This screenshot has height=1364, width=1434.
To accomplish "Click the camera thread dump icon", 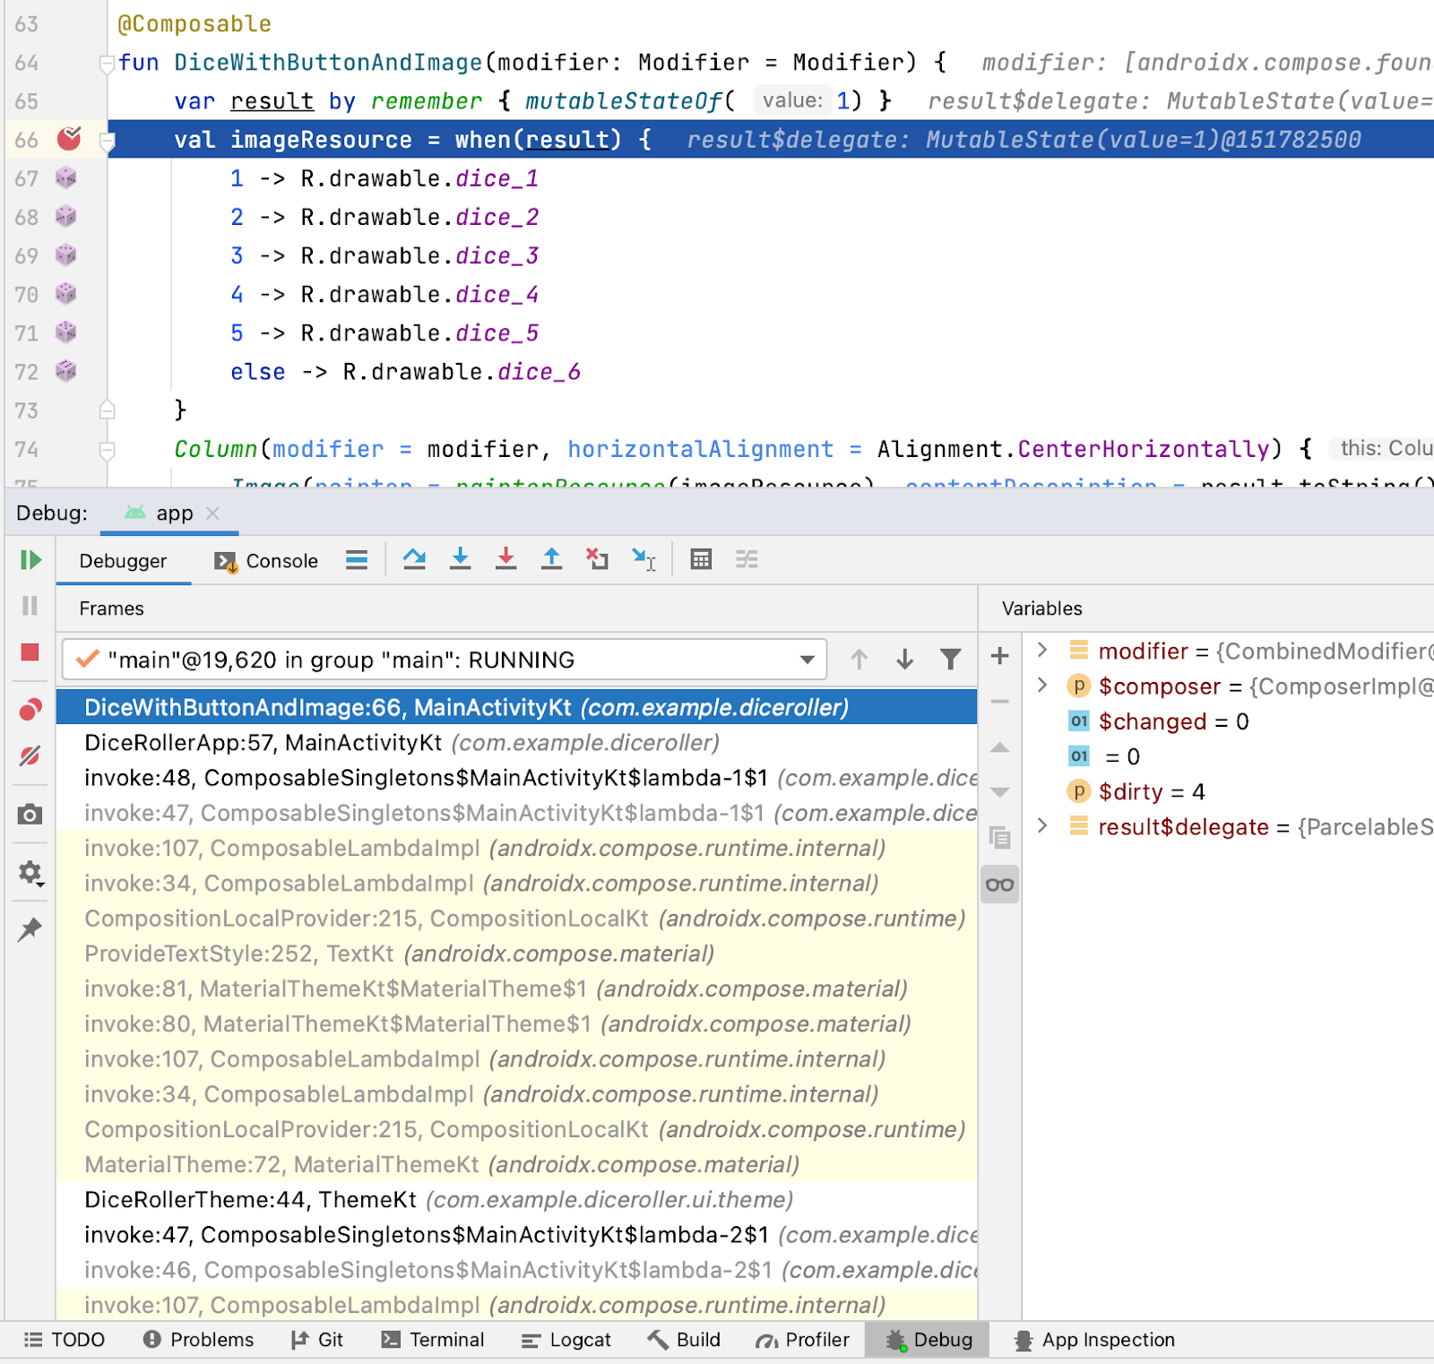I will 30,815.
